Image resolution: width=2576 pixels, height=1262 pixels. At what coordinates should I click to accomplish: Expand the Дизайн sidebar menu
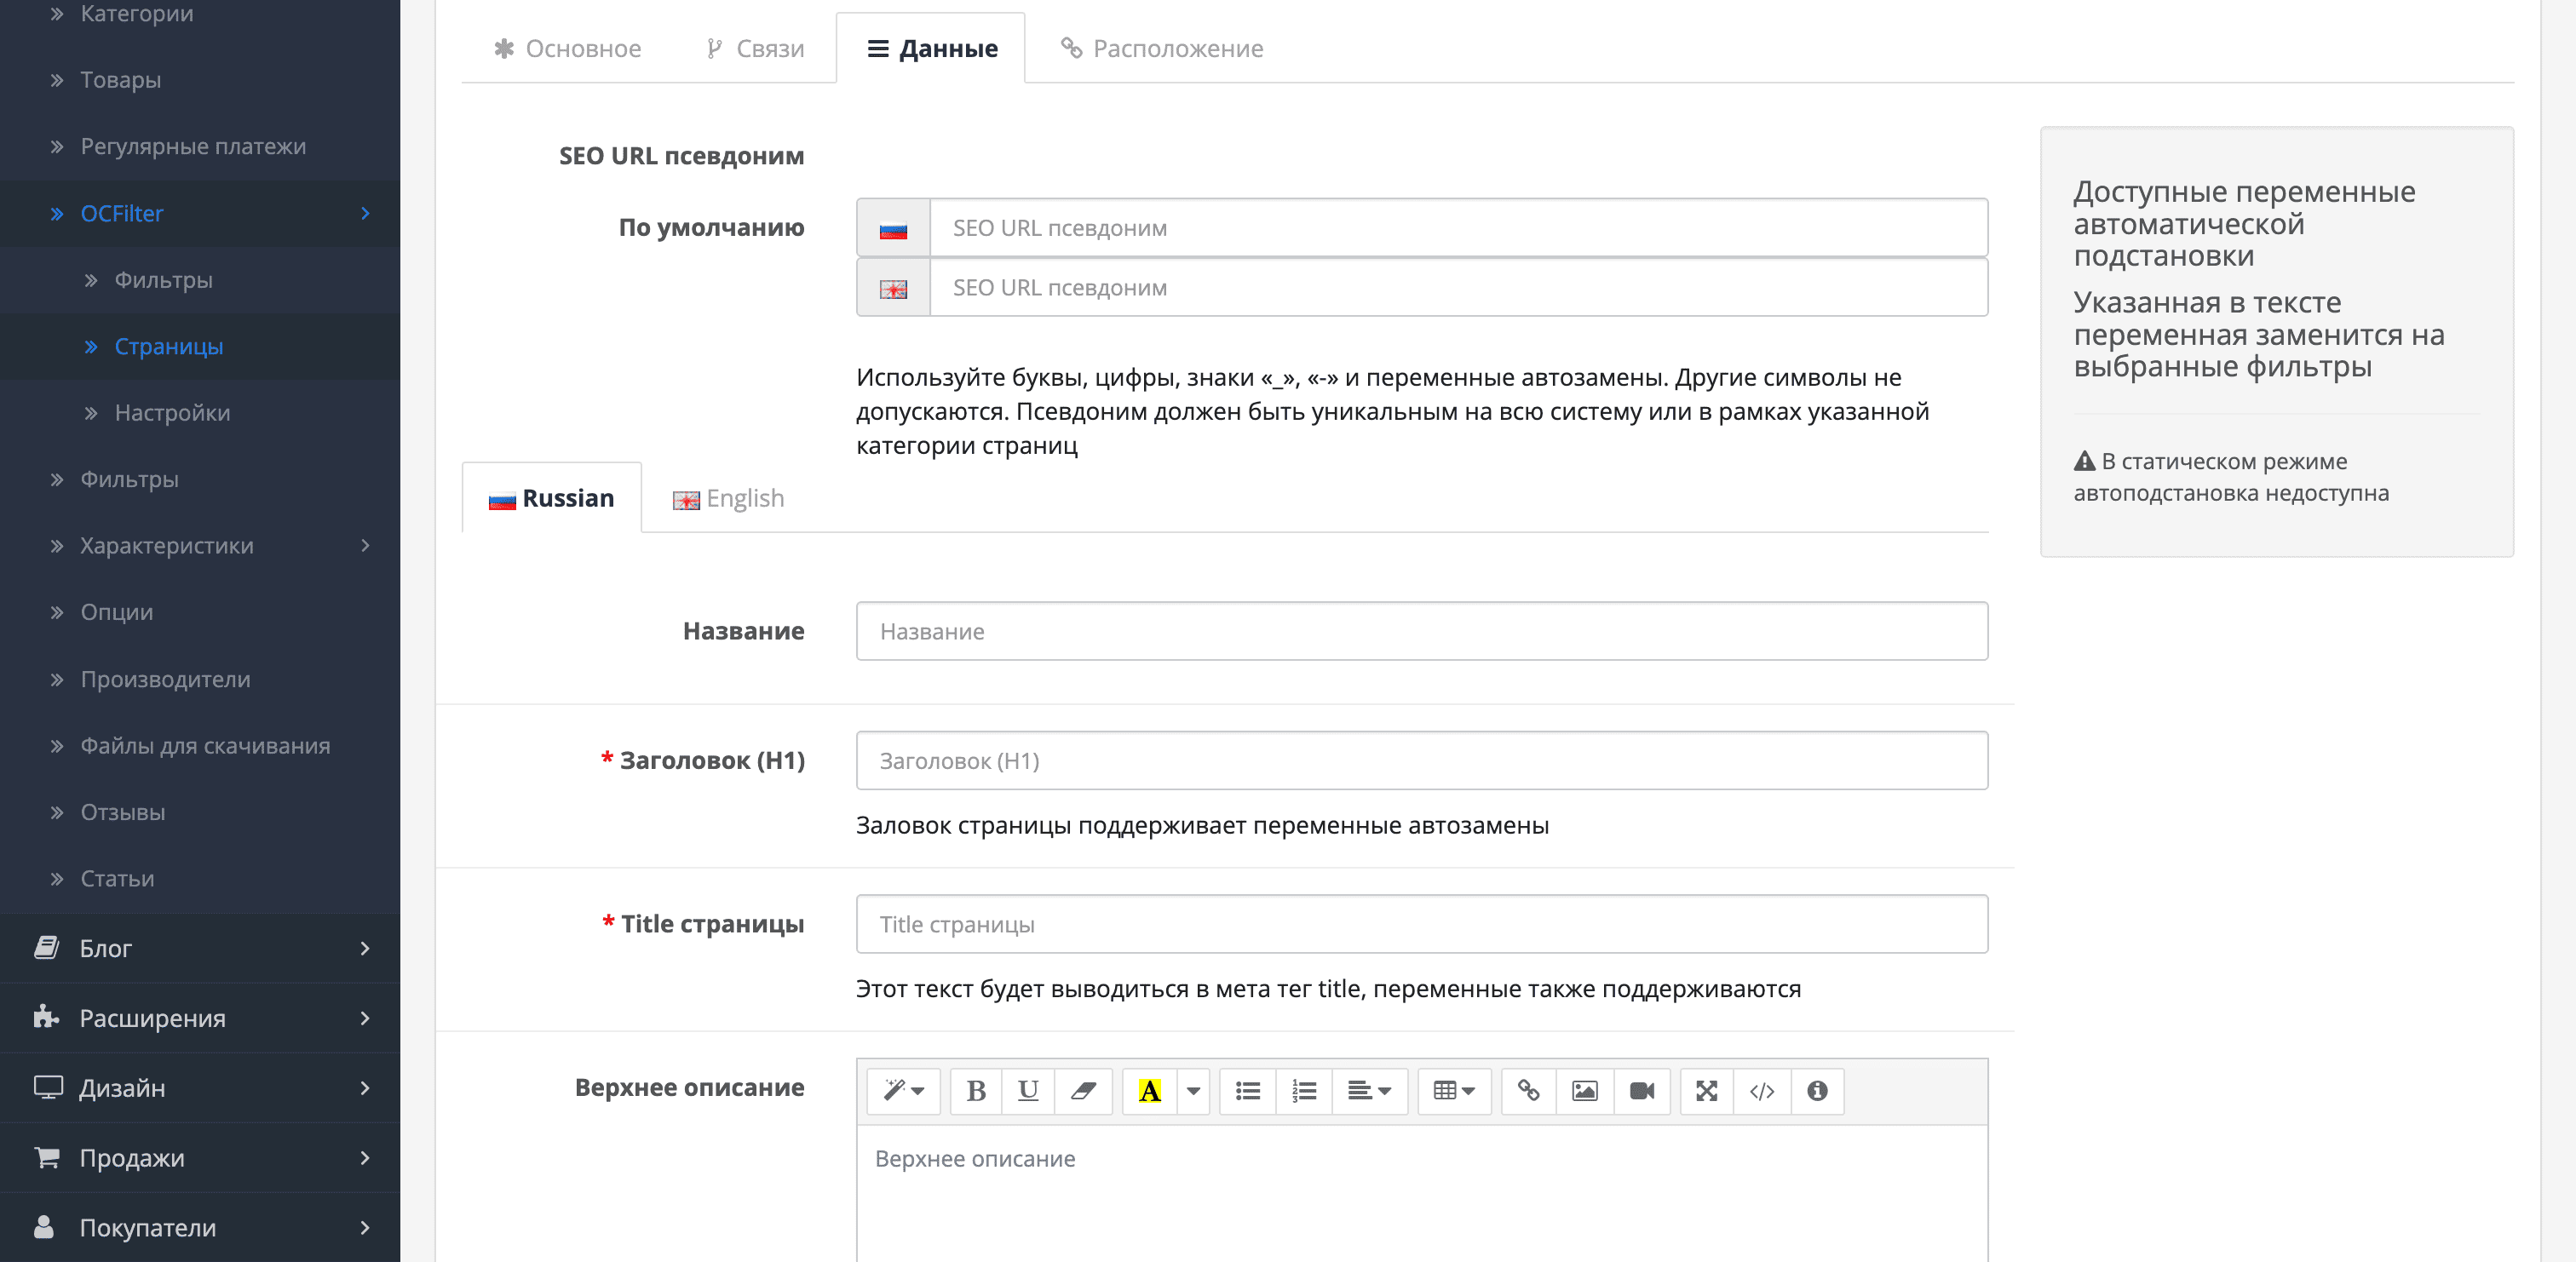(x=200, y=1088)
